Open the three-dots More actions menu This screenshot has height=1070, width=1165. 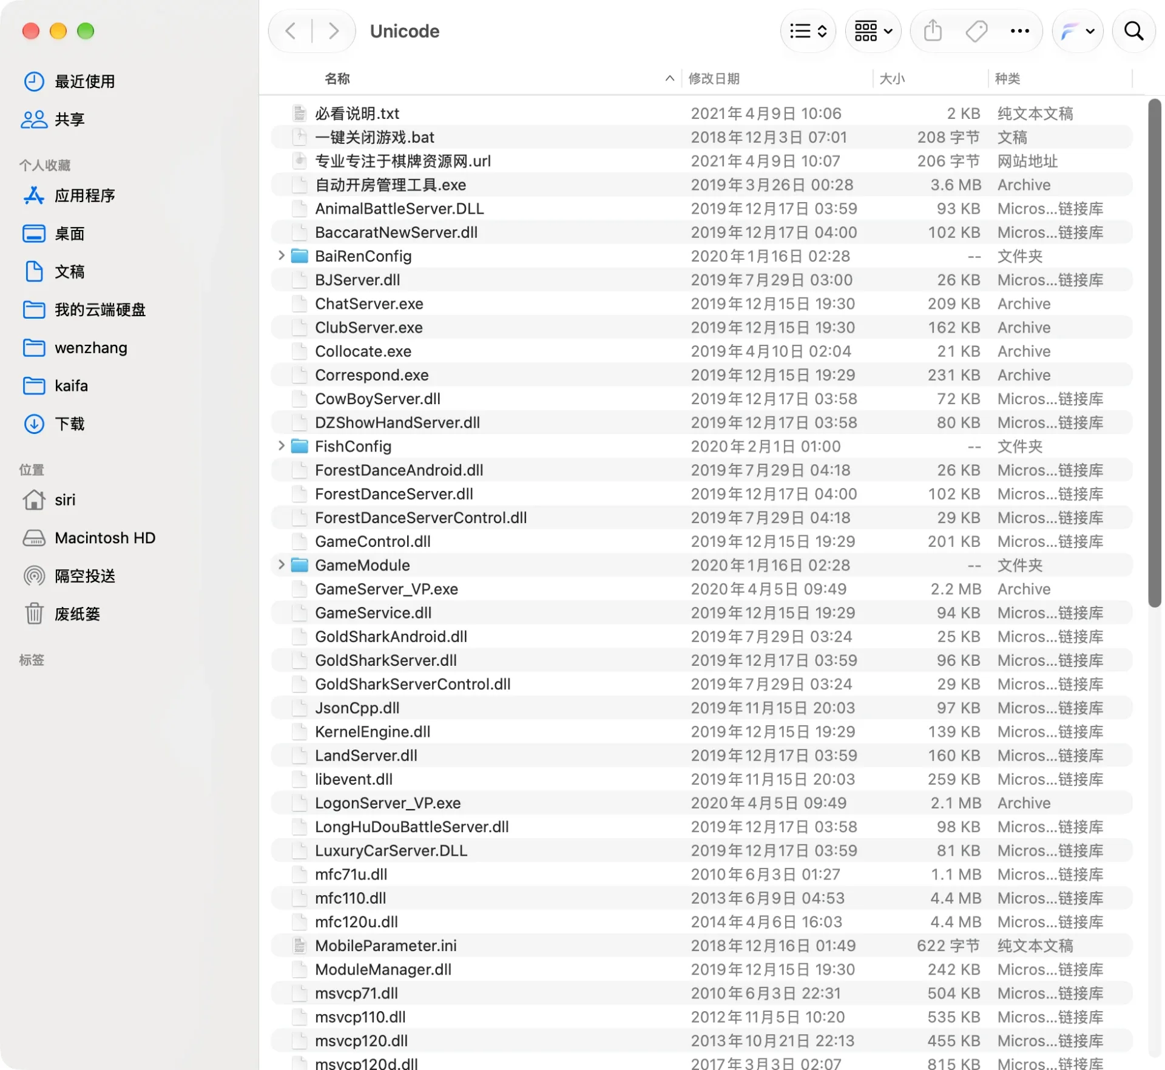point(1019,31)
